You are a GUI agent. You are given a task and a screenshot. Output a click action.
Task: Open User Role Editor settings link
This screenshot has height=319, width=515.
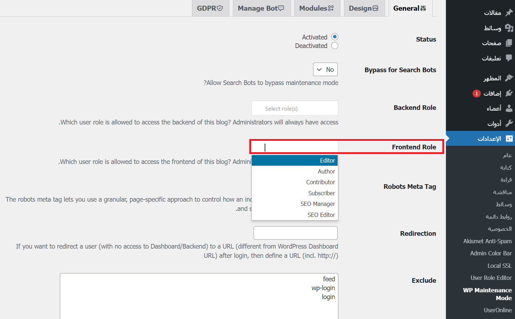coord(491,278)
